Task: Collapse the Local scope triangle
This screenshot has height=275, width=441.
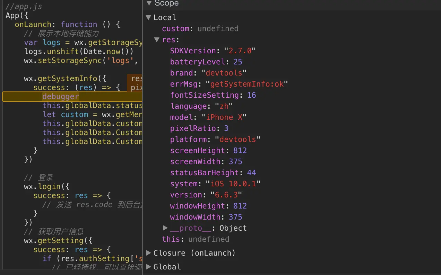Action: tap(148, 18)
